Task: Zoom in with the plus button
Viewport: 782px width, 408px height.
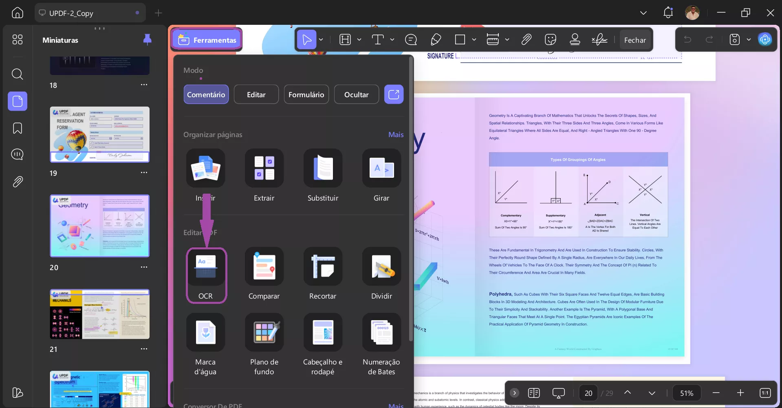Action: [740, 393]
